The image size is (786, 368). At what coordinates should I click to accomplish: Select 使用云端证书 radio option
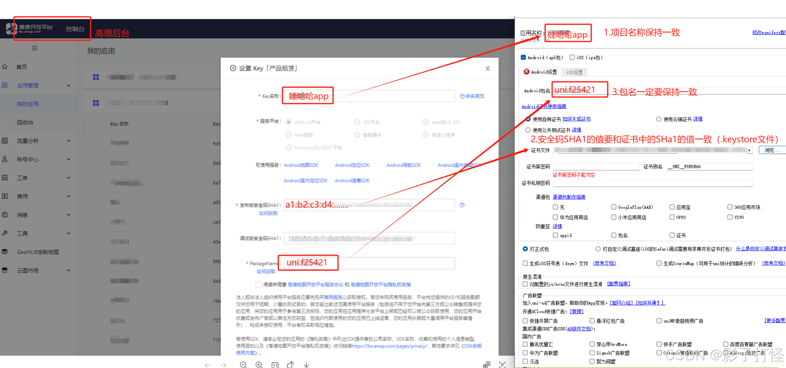[x=659, y=119]
